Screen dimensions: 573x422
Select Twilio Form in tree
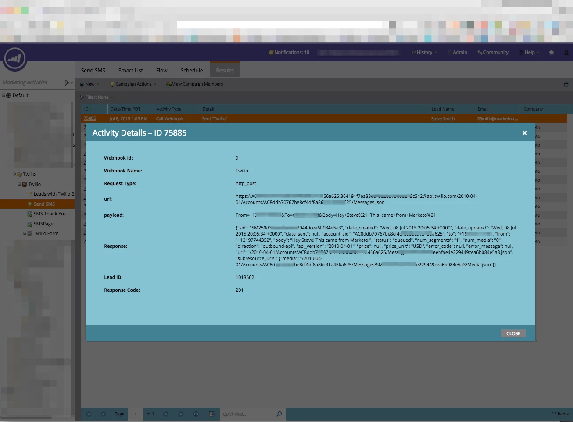(46, 233)
